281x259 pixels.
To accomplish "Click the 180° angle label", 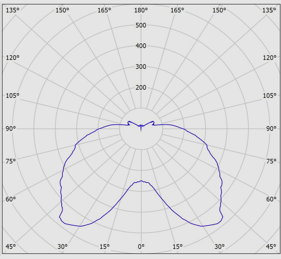I will tap(141, 10).
